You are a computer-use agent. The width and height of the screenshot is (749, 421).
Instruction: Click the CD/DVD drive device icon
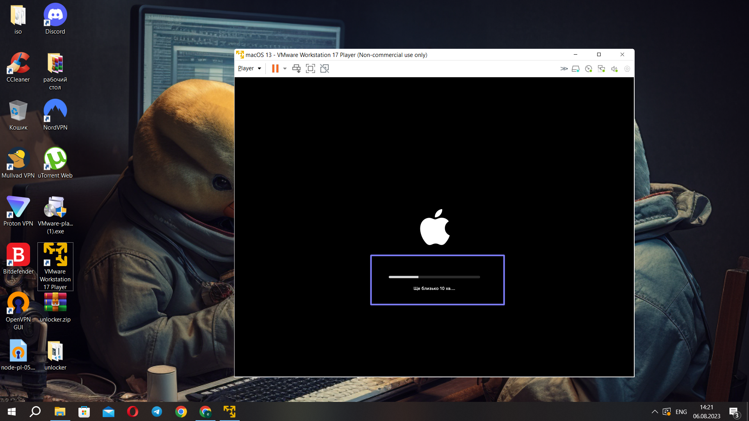589,69
